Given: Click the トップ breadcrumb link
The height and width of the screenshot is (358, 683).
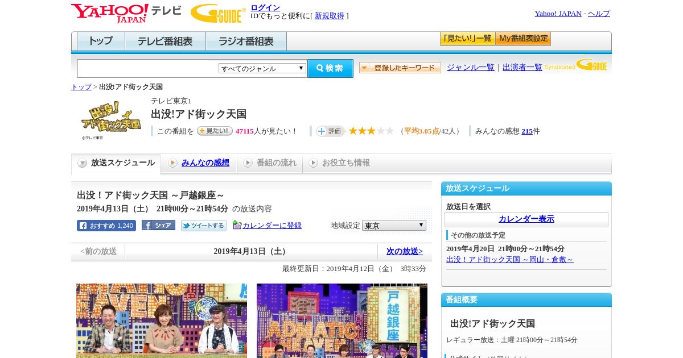Looking at the screenshot, I should pos(81,87).
